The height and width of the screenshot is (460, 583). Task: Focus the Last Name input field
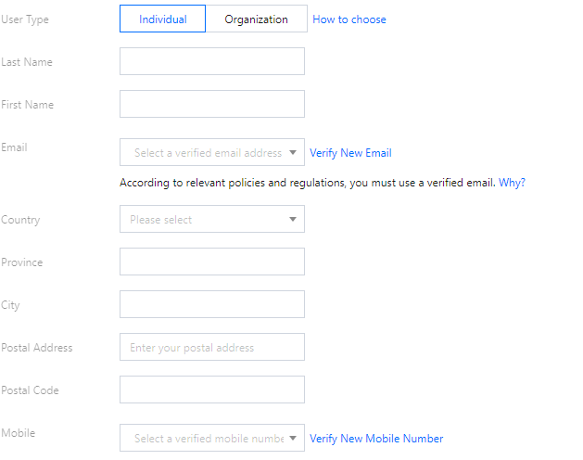click(212, 61)
